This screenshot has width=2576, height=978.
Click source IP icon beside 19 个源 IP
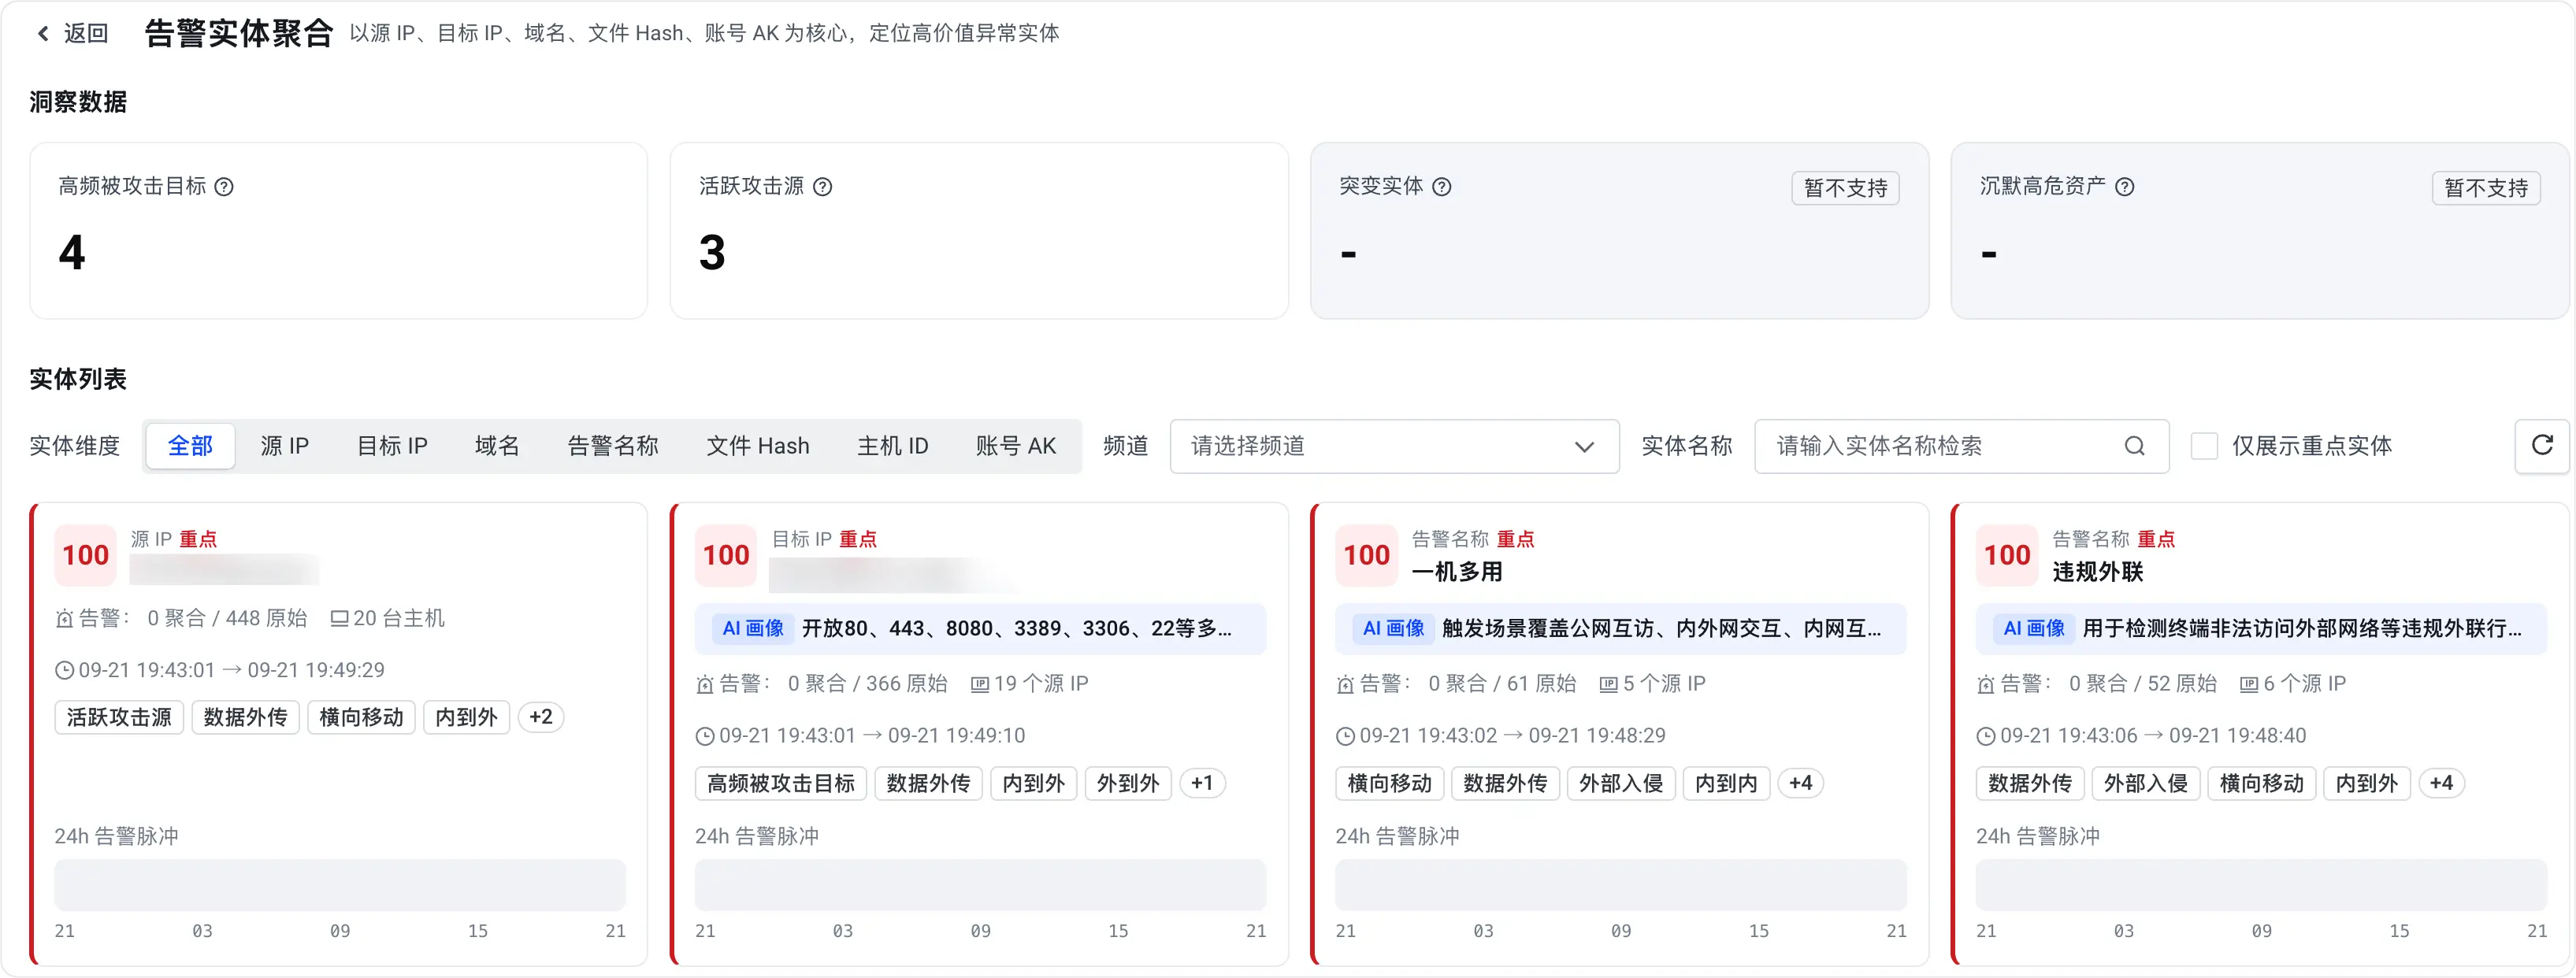(980, 684)
